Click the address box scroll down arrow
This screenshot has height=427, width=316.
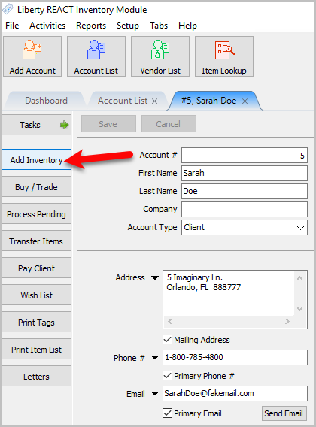coord(300,309)
